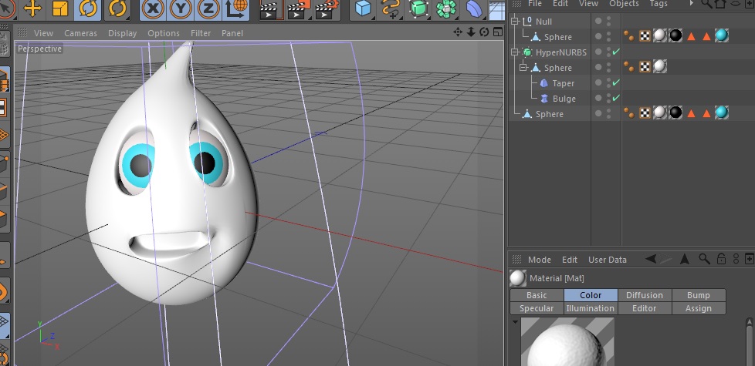755x366 pixels.
Task: Click Object Manager eye icon
Action: pos(735,4)
